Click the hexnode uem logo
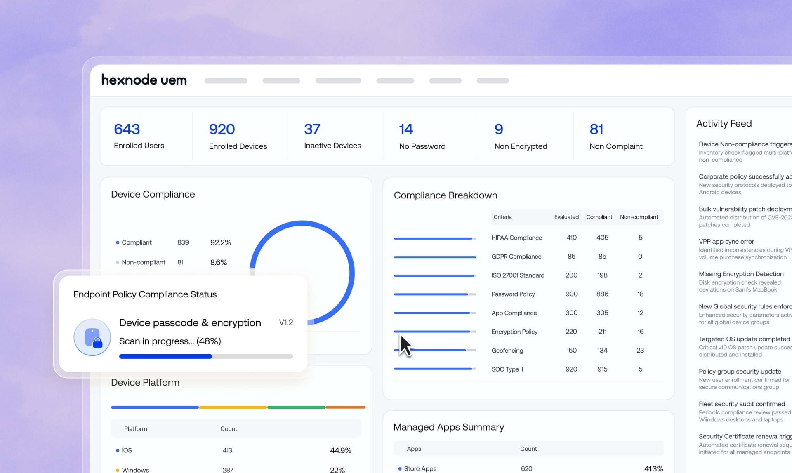Viewport: 792px width, 473px height. 144,80
